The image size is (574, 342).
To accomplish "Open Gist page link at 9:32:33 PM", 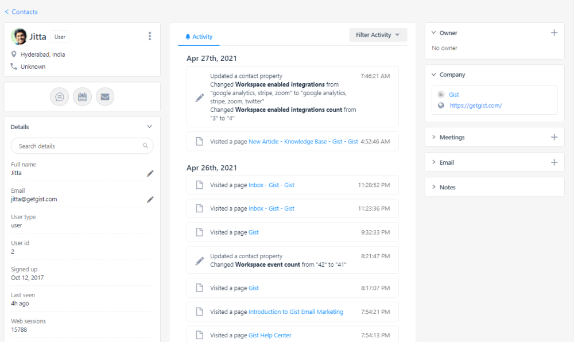I will coord(254,232).
